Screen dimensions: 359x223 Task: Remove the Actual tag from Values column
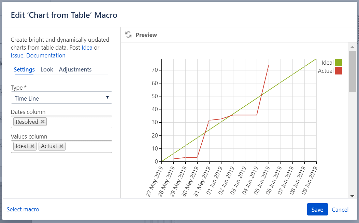click(61, 146)
